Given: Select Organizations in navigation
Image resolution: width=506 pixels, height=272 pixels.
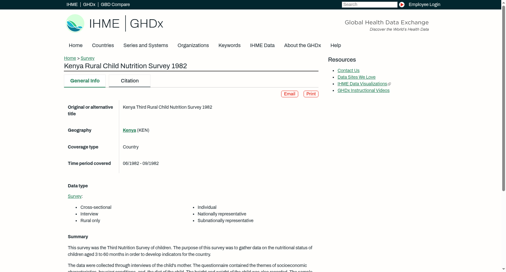Looking at the screenshot, I should coord(193,45).
